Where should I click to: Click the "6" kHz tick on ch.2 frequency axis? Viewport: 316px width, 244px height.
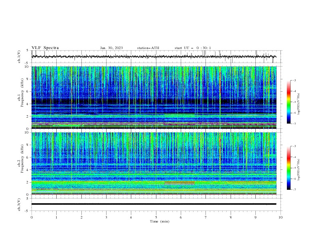click(28, 157)
